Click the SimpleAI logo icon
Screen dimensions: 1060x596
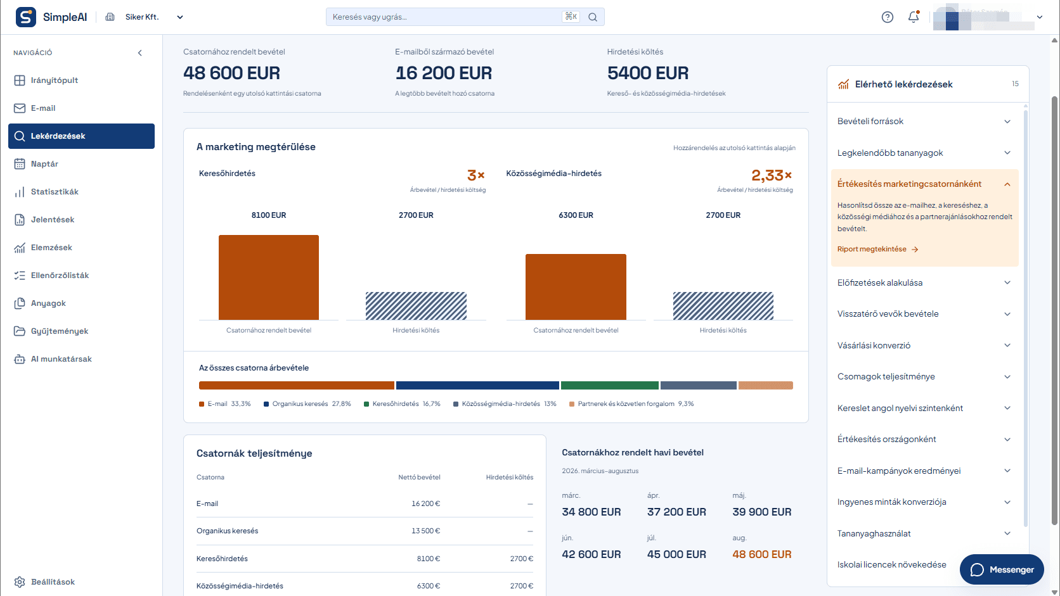pos(25,17)
